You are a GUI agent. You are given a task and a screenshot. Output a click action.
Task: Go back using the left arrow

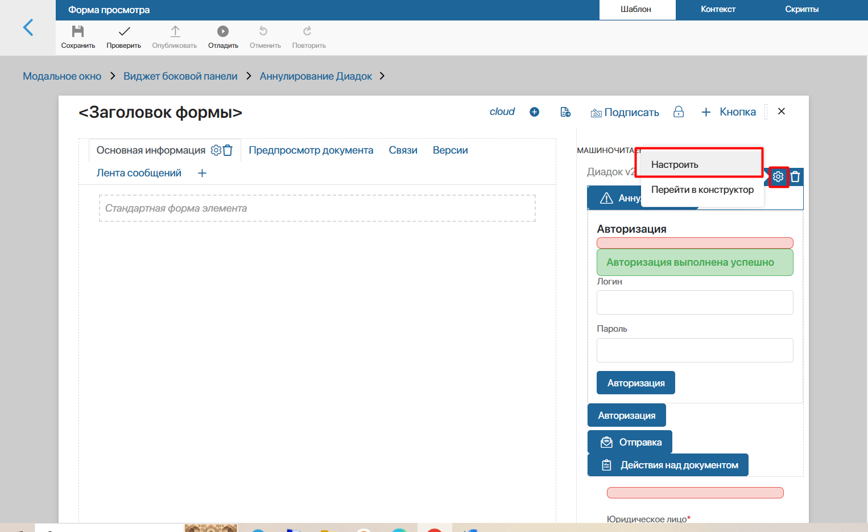tap(28, 27)
